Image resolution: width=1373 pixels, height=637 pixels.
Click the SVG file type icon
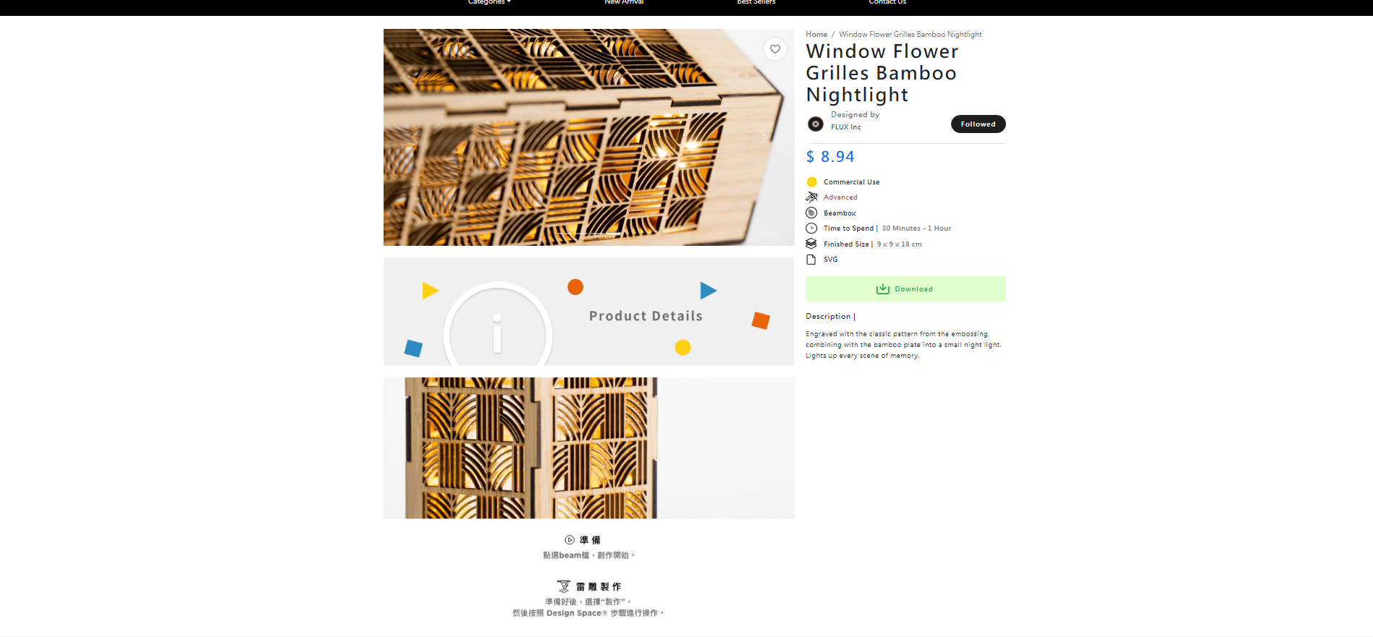811,260
